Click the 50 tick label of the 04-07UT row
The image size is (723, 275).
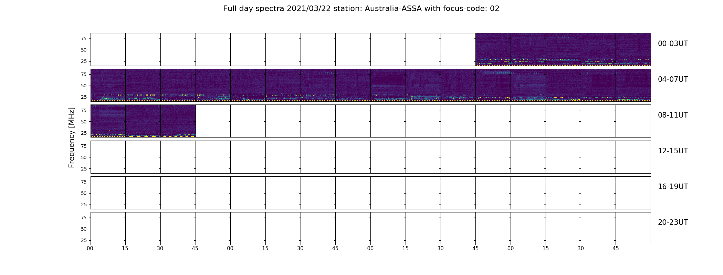(84, 86)
